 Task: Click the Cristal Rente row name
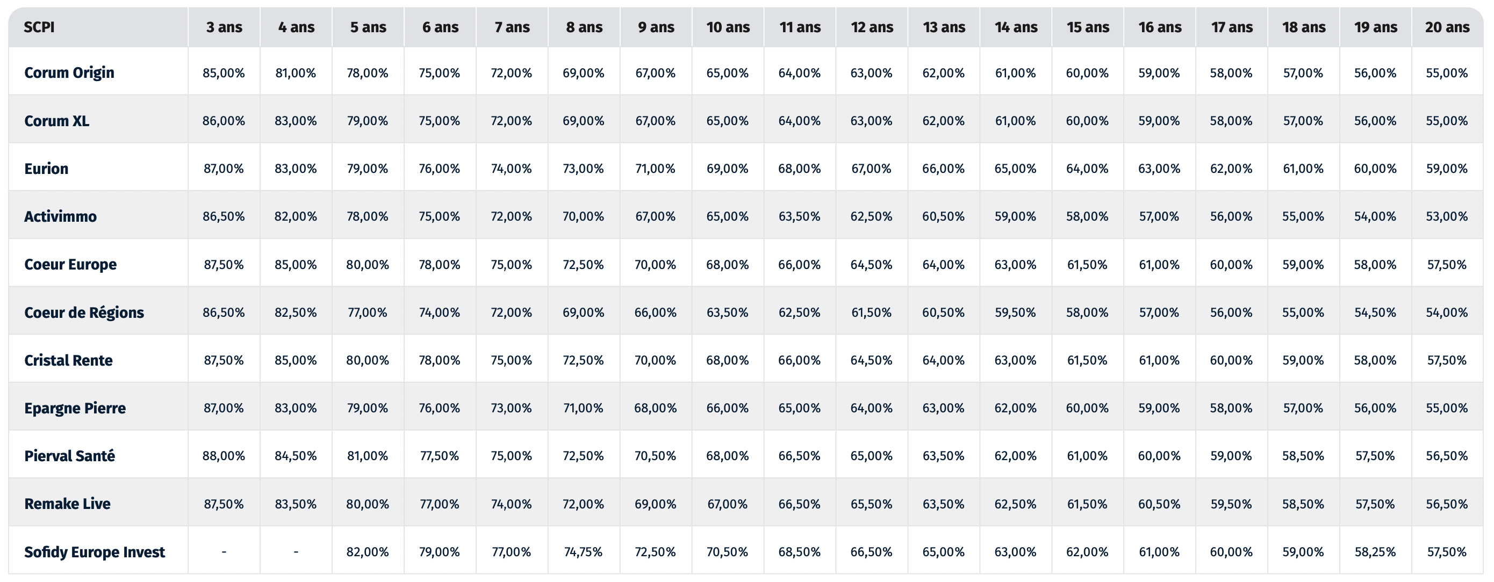tap(68, 360)
